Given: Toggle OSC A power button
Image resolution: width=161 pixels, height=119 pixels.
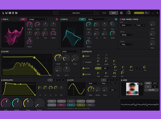Looking at the screenshot, I should click(57, 19).
